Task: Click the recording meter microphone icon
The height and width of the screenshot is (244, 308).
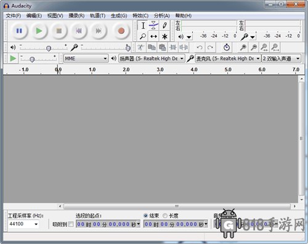Action: 245,37
